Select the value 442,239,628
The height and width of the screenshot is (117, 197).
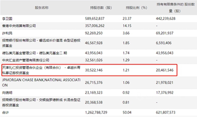click(166, 18)
